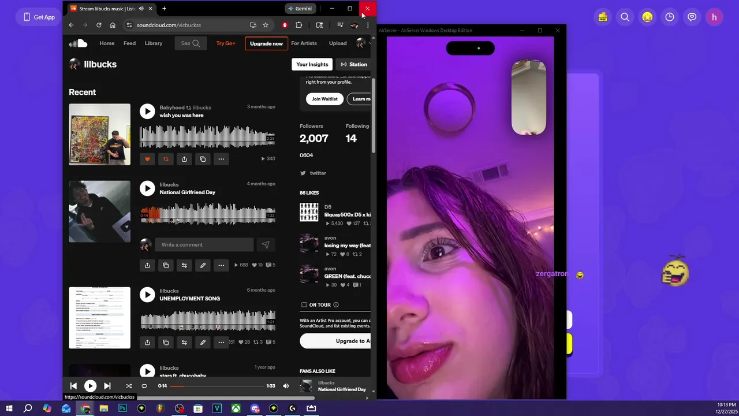This screenshot has height=416, width=739.
Task: Open the '86 LIKES' section
Action: coord(309,193)
